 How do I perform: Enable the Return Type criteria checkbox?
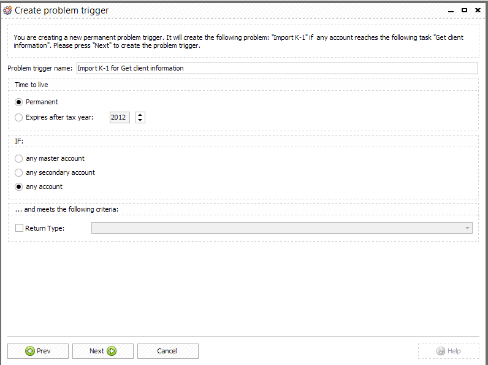coord(19,228)
